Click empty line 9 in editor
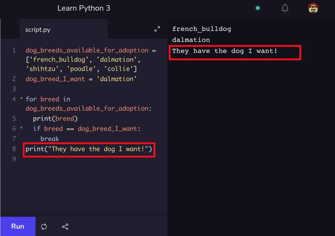 [84, 159]
